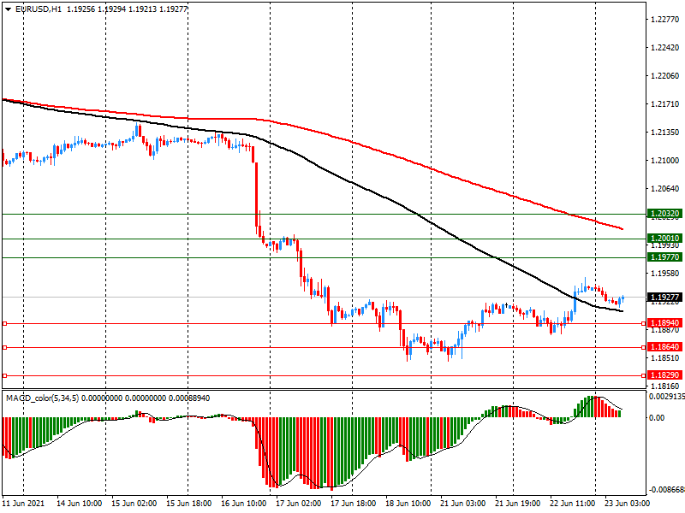
Task: Click the 14 Jun 10:00 time label
Action: [x=79, y=503]
